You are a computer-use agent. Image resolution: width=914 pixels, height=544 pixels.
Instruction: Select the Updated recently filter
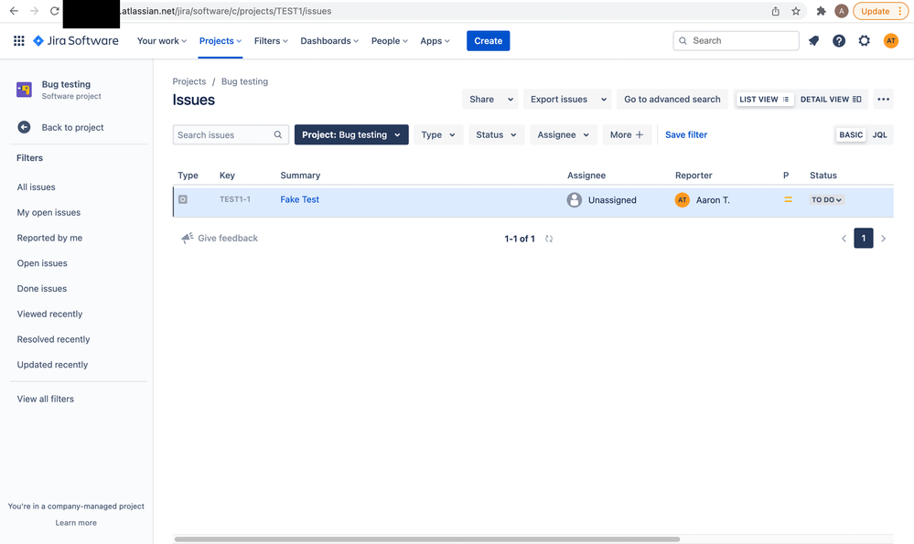pos(52,365)
